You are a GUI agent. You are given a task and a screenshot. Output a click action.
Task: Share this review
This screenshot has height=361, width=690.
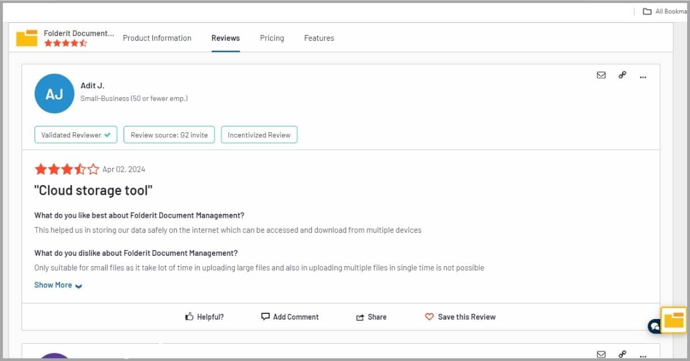(x=371, y=317)
